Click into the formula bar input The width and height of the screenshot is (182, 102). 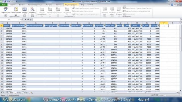[106, 20]
